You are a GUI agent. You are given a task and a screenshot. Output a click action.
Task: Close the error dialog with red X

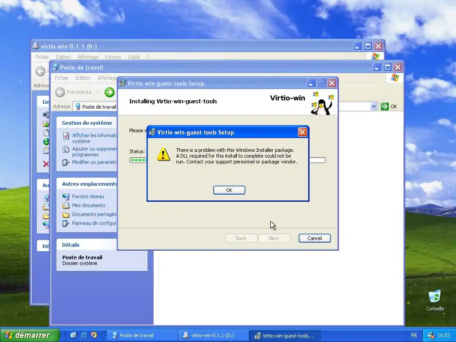click(302, 132)
